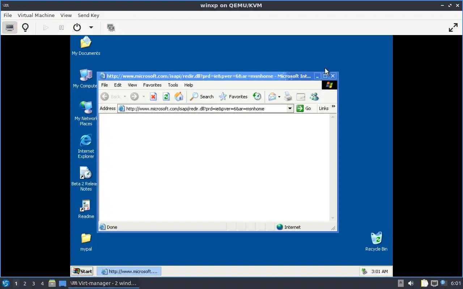This screenshot has height=289, width=463.
Task: Open IE Favorites menu
Action: click(152, 85)
